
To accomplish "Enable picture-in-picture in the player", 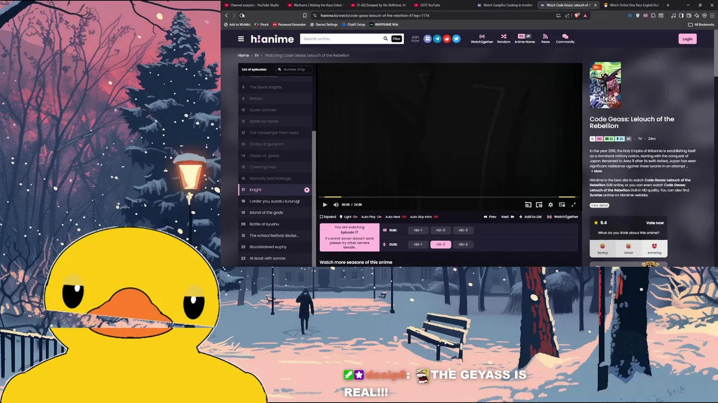I will click(x=562, y=205).
